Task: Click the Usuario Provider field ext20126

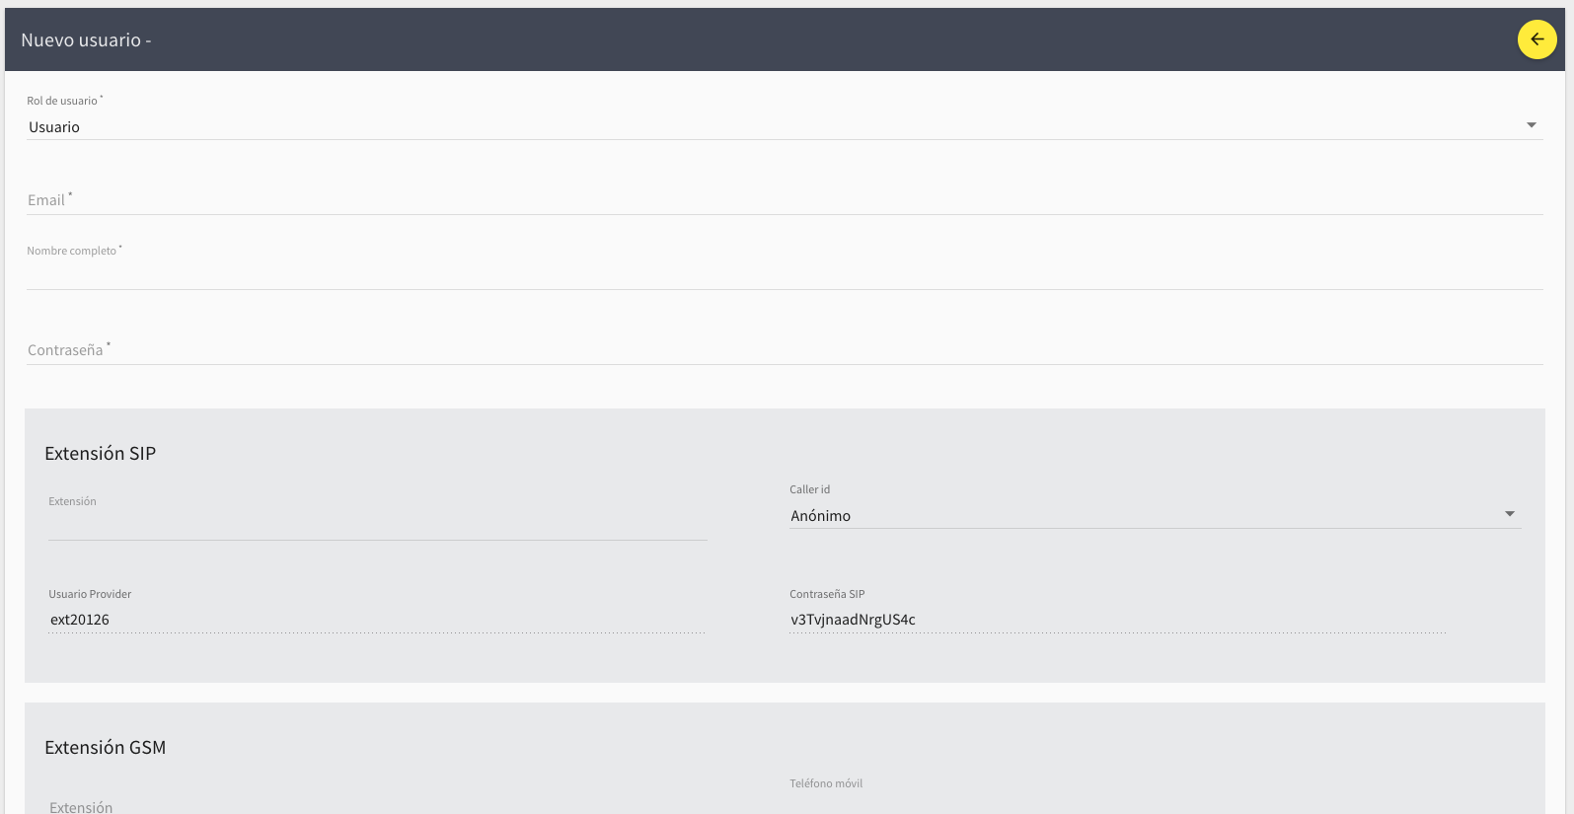Action: [x=377, y=620]
